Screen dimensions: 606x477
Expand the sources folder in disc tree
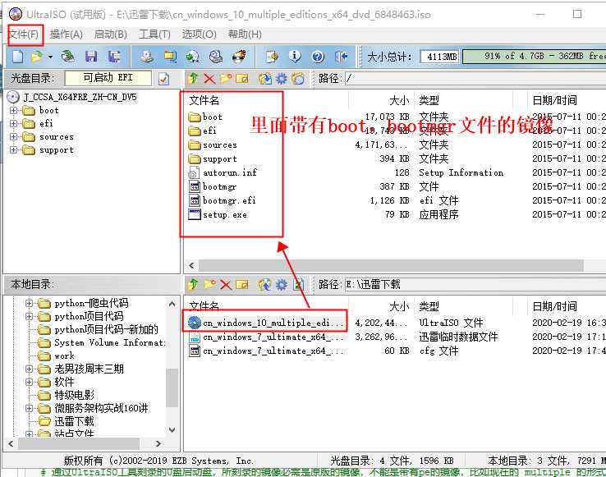click(13, 137)
